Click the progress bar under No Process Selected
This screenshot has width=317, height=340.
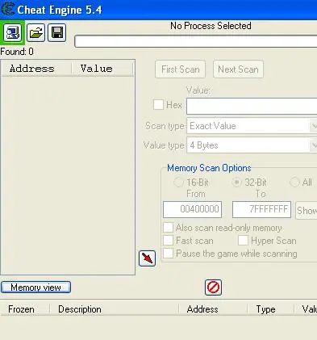(x=196, y=41)
